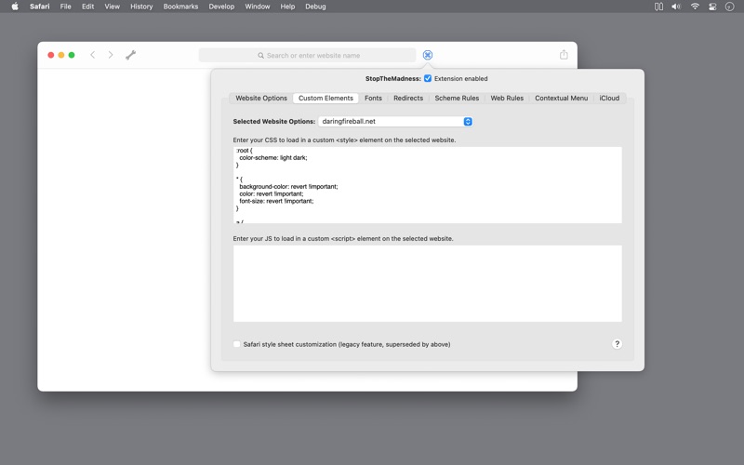The image size is (744, 465).
Task: Click the 'Enter your CSS to load' instruction text
Action: coord(344,140)
